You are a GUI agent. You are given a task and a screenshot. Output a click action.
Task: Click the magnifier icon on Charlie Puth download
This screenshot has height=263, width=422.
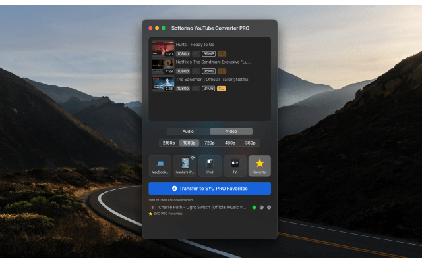point(262,208)
